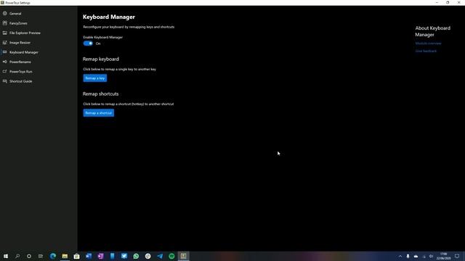
Task: Open Twitter app from taskbar
Action: pyautogui.click(x=124, y=256)
